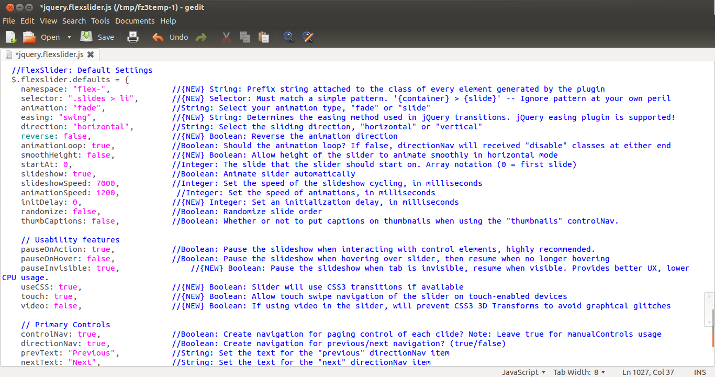This screenshot has width=715, height=377.
Task: Click the Redo arrow icon
Action: (x=201, y=37)
